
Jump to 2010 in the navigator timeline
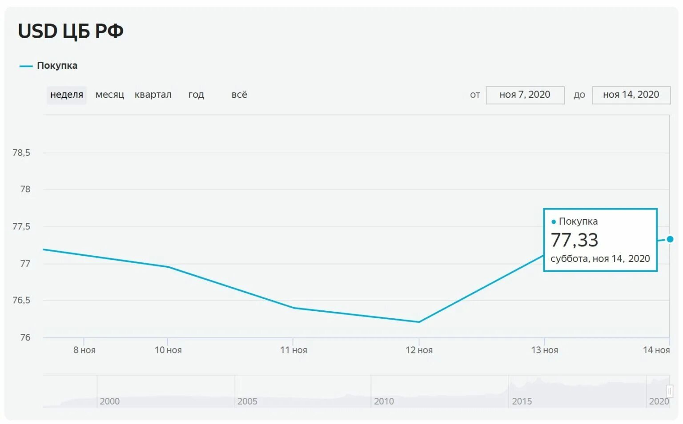click(384, 401)
